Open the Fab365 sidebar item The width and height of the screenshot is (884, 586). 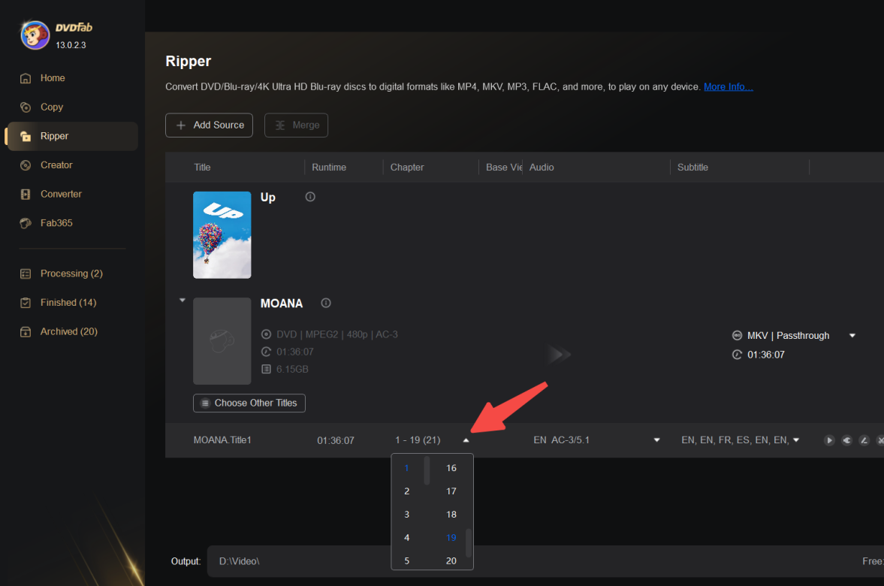click(x=56, y=223)
